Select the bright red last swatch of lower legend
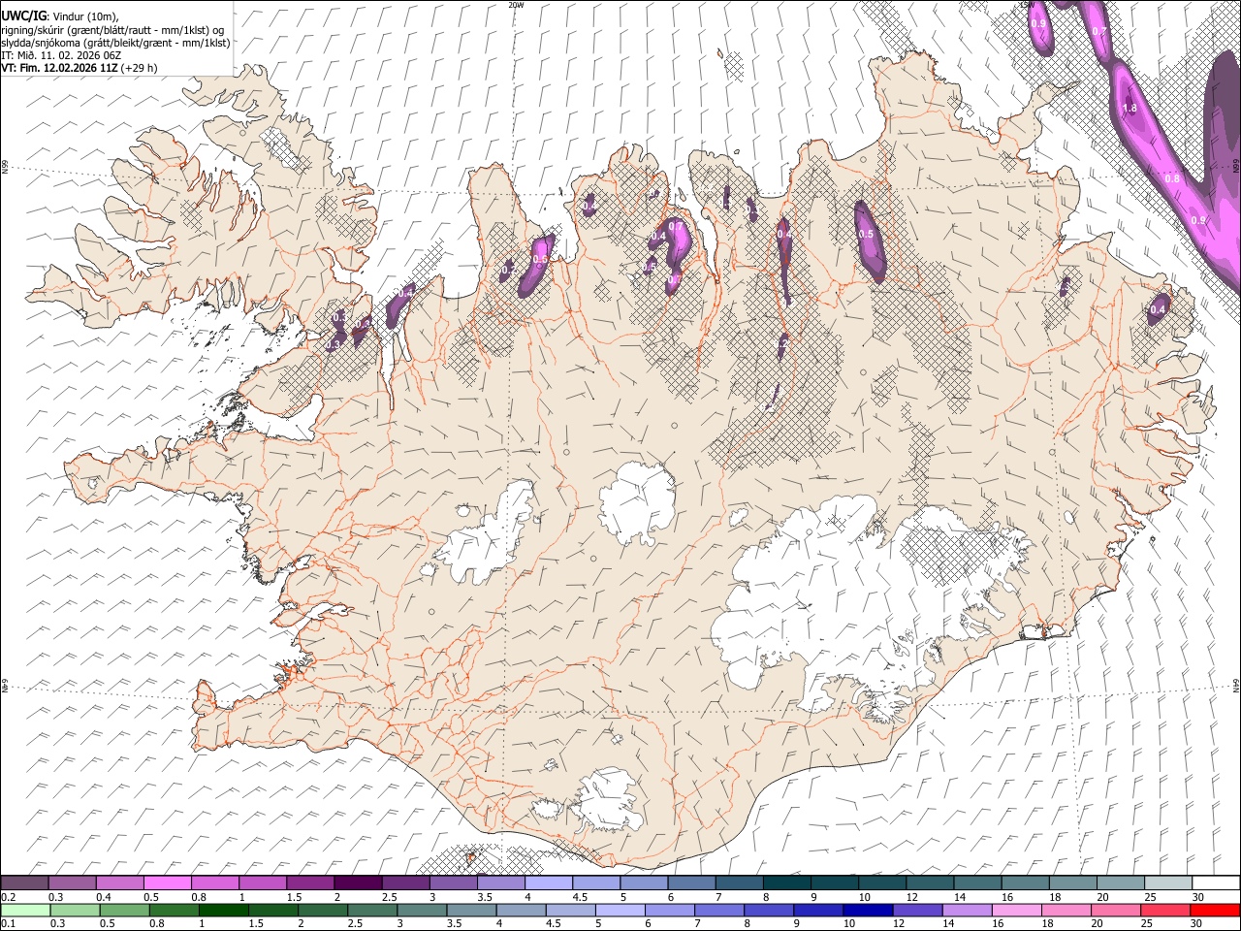The width and height of the screenshot is (1241, 931). pos(1215,910)
